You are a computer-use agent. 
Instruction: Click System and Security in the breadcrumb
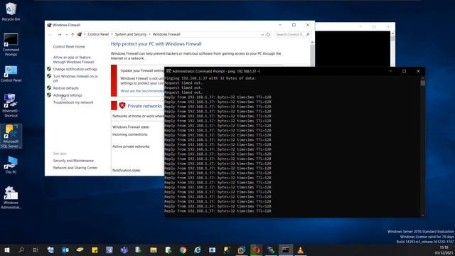(131, 34)
